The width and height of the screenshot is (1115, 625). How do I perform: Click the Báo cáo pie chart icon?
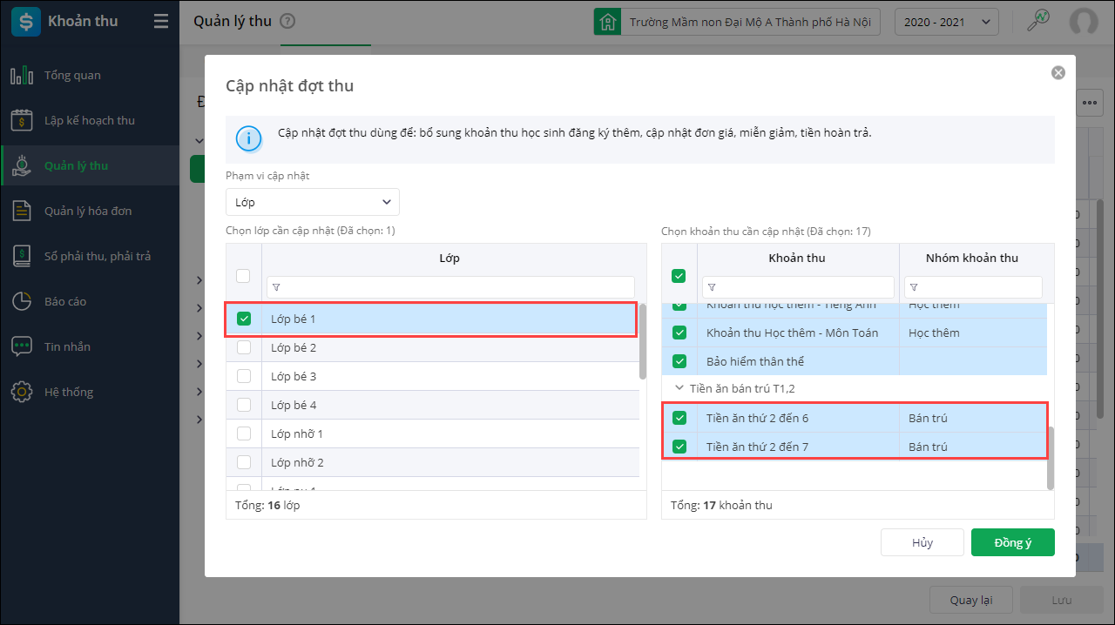(x=22, y=302)
